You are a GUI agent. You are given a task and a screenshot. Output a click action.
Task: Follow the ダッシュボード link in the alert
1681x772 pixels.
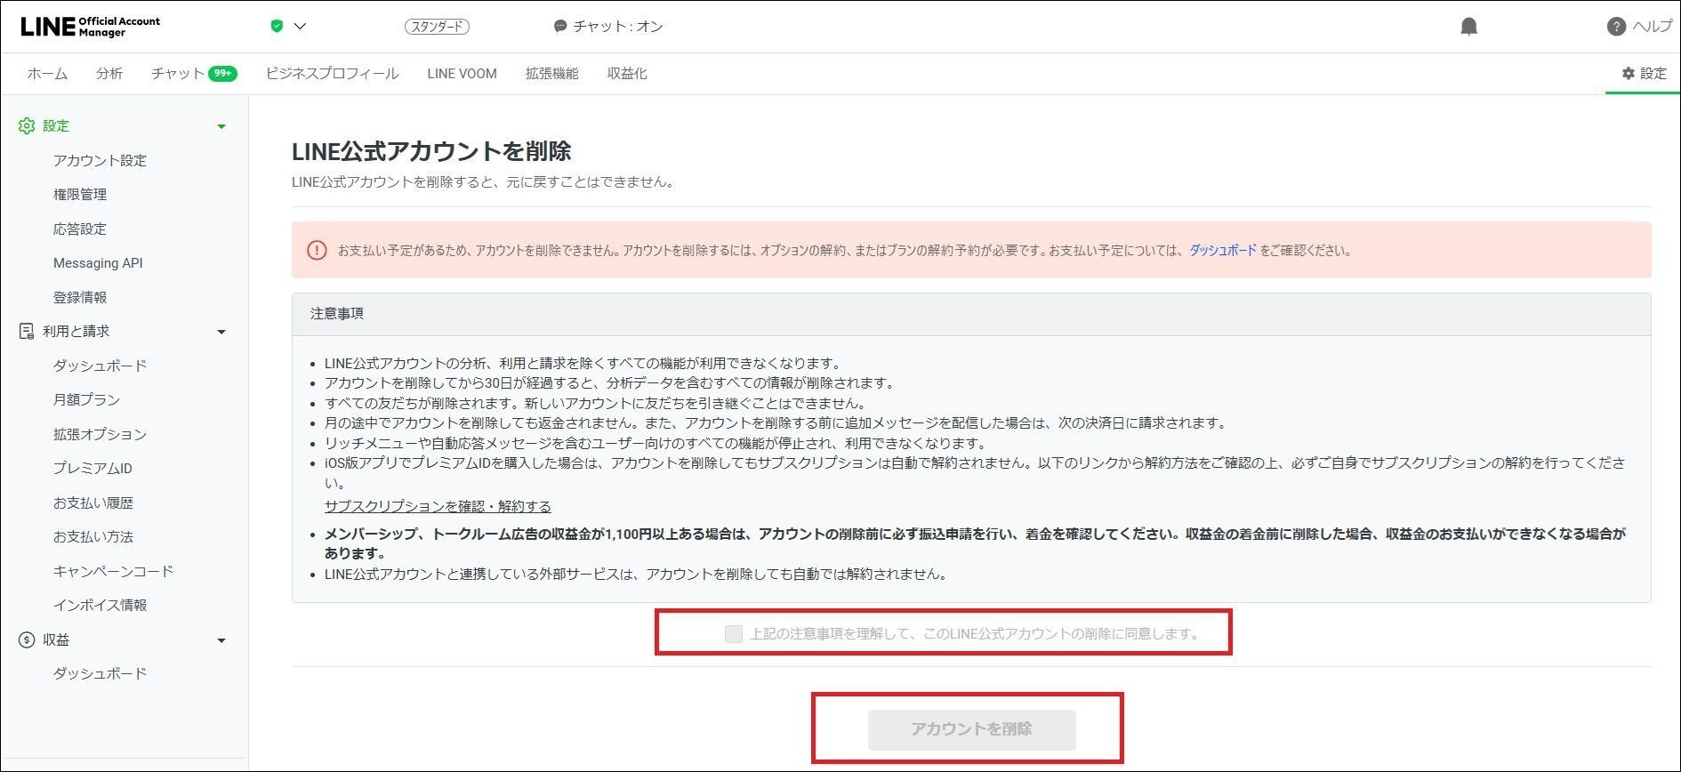1223,251
